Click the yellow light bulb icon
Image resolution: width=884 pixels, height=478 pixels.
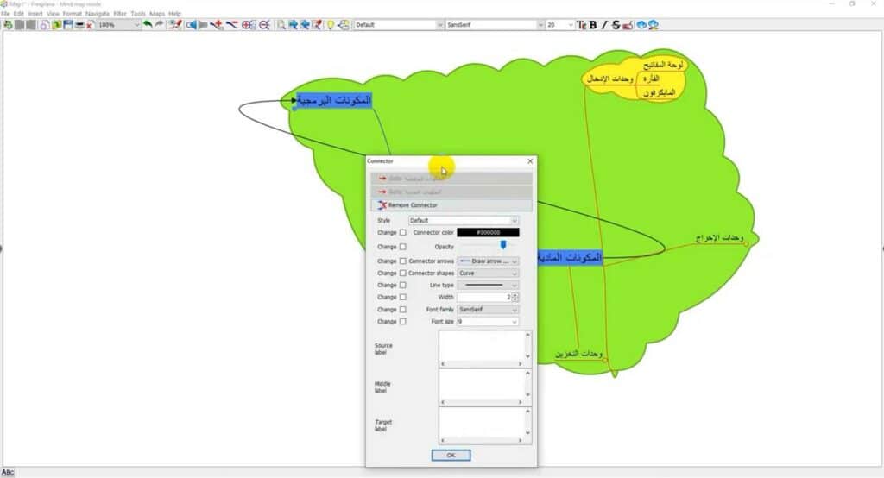331,25
